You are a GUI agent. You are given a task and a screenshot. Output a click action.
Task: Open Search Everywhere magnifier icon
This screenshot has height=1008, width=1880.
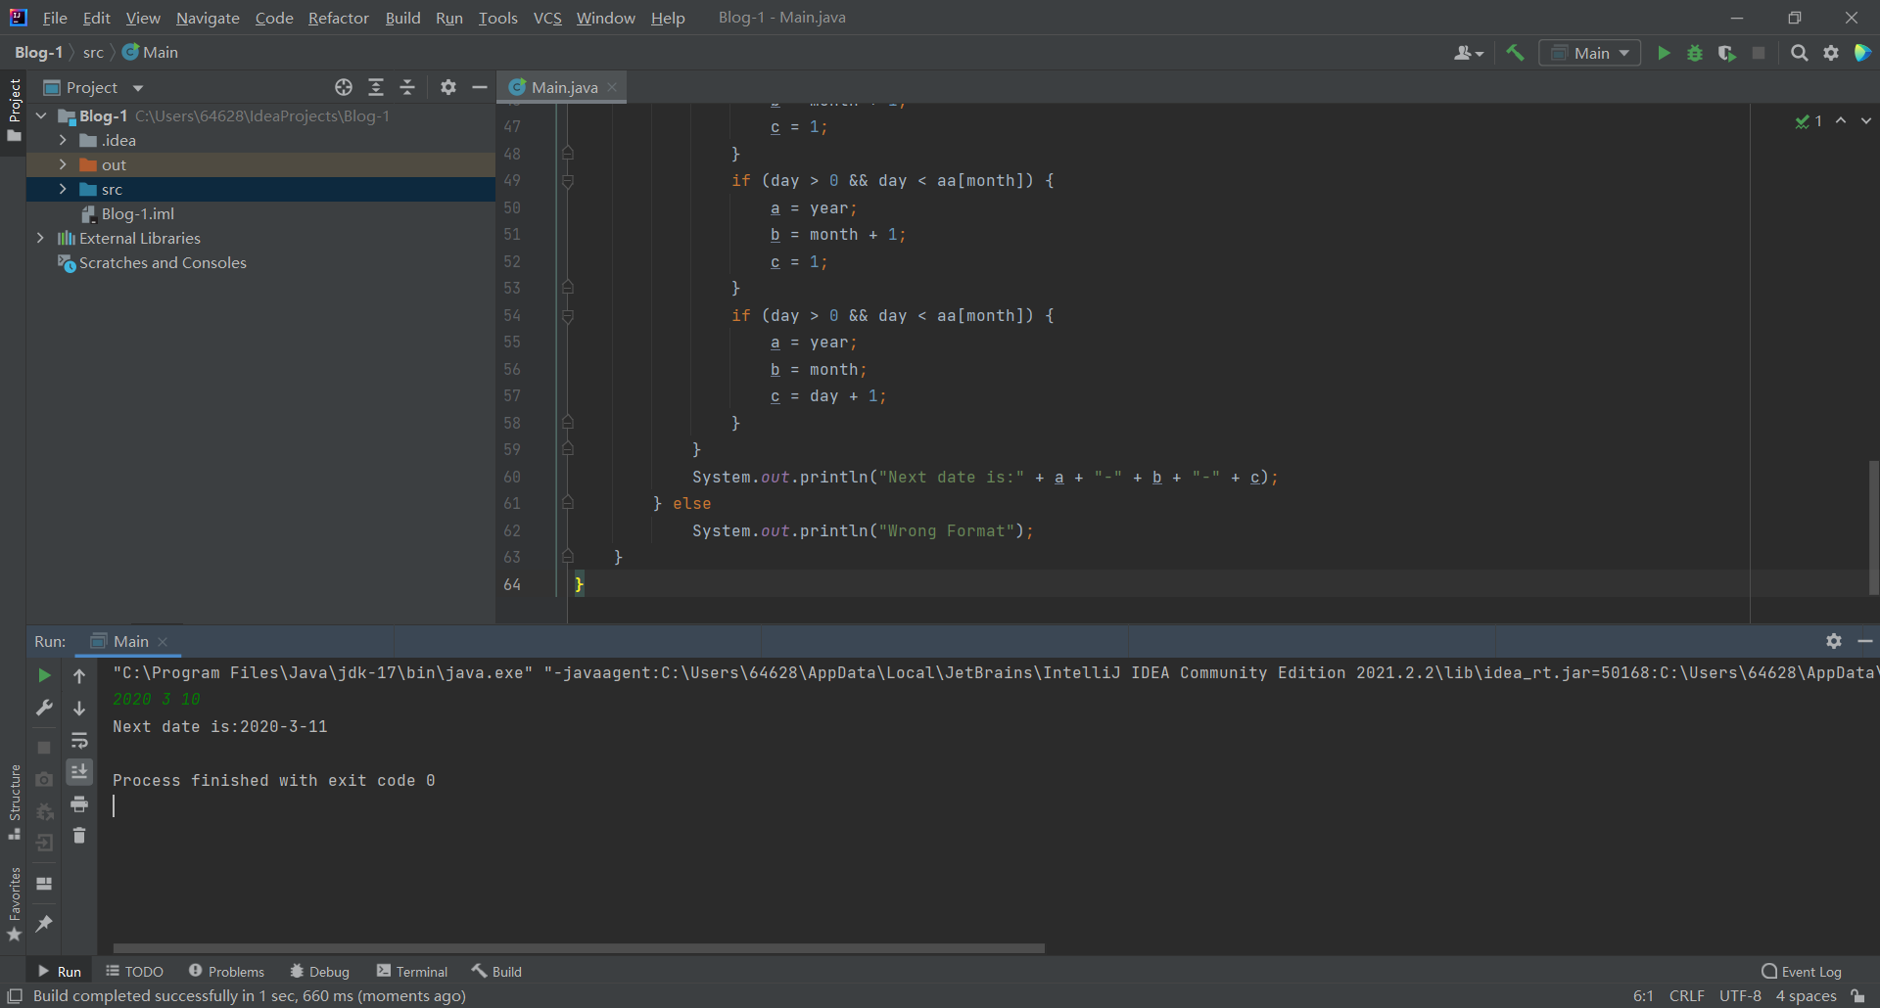point(1799,53)
